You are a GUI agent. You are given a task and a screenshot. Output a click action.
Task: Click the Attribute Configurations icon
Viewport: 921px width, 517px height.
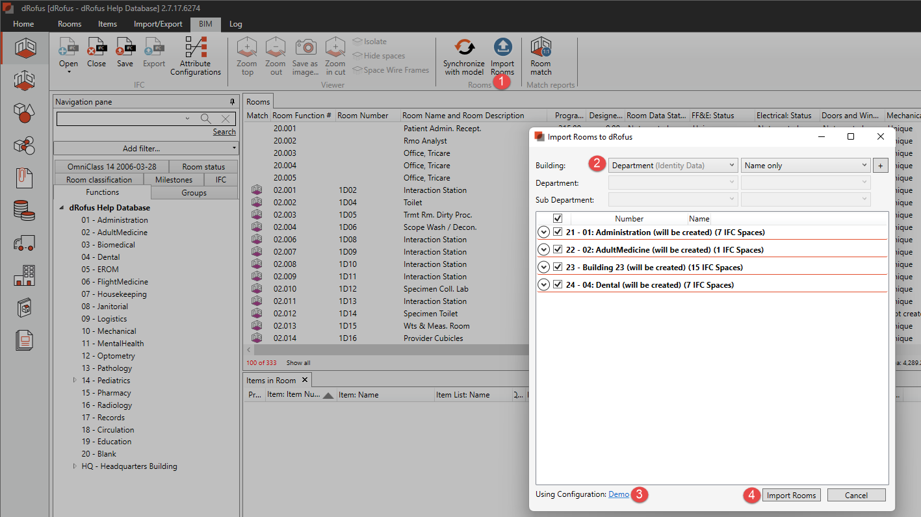pyautogui.click(x=196, y=48)
